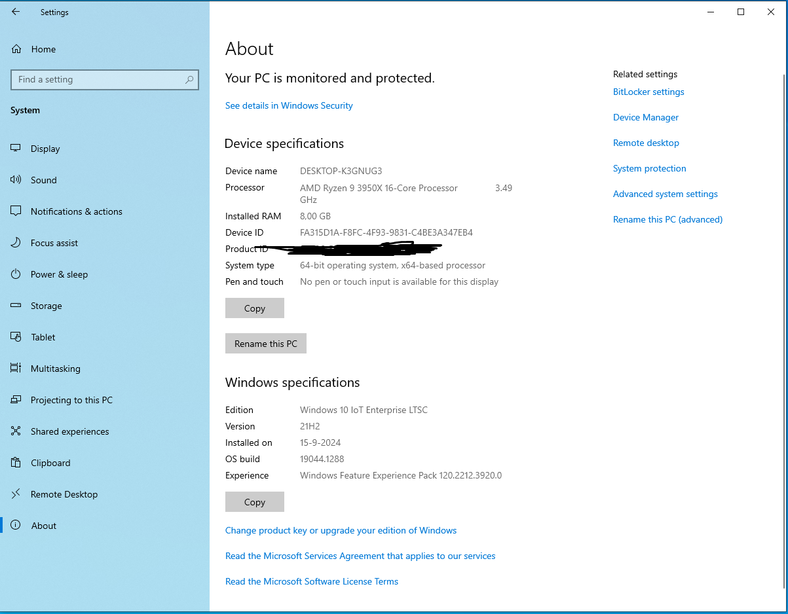Open the Remote desktop related link
788x614 pixels.
coord(646,143)
